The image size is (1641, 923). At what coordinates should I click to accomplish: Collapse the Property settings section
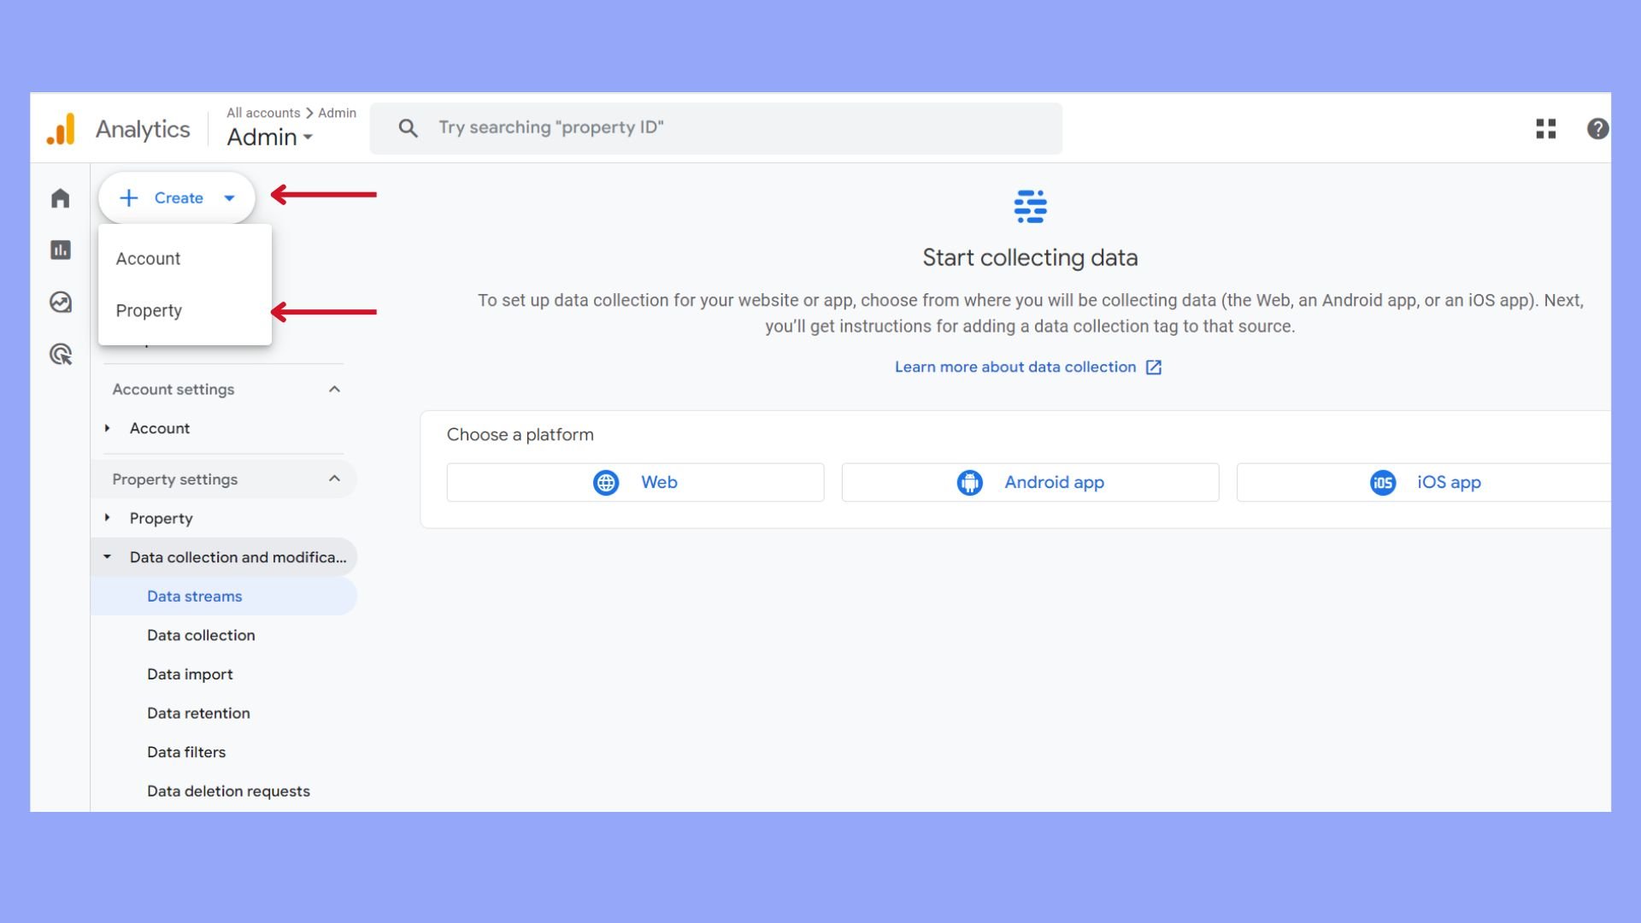tap(334, 479)
